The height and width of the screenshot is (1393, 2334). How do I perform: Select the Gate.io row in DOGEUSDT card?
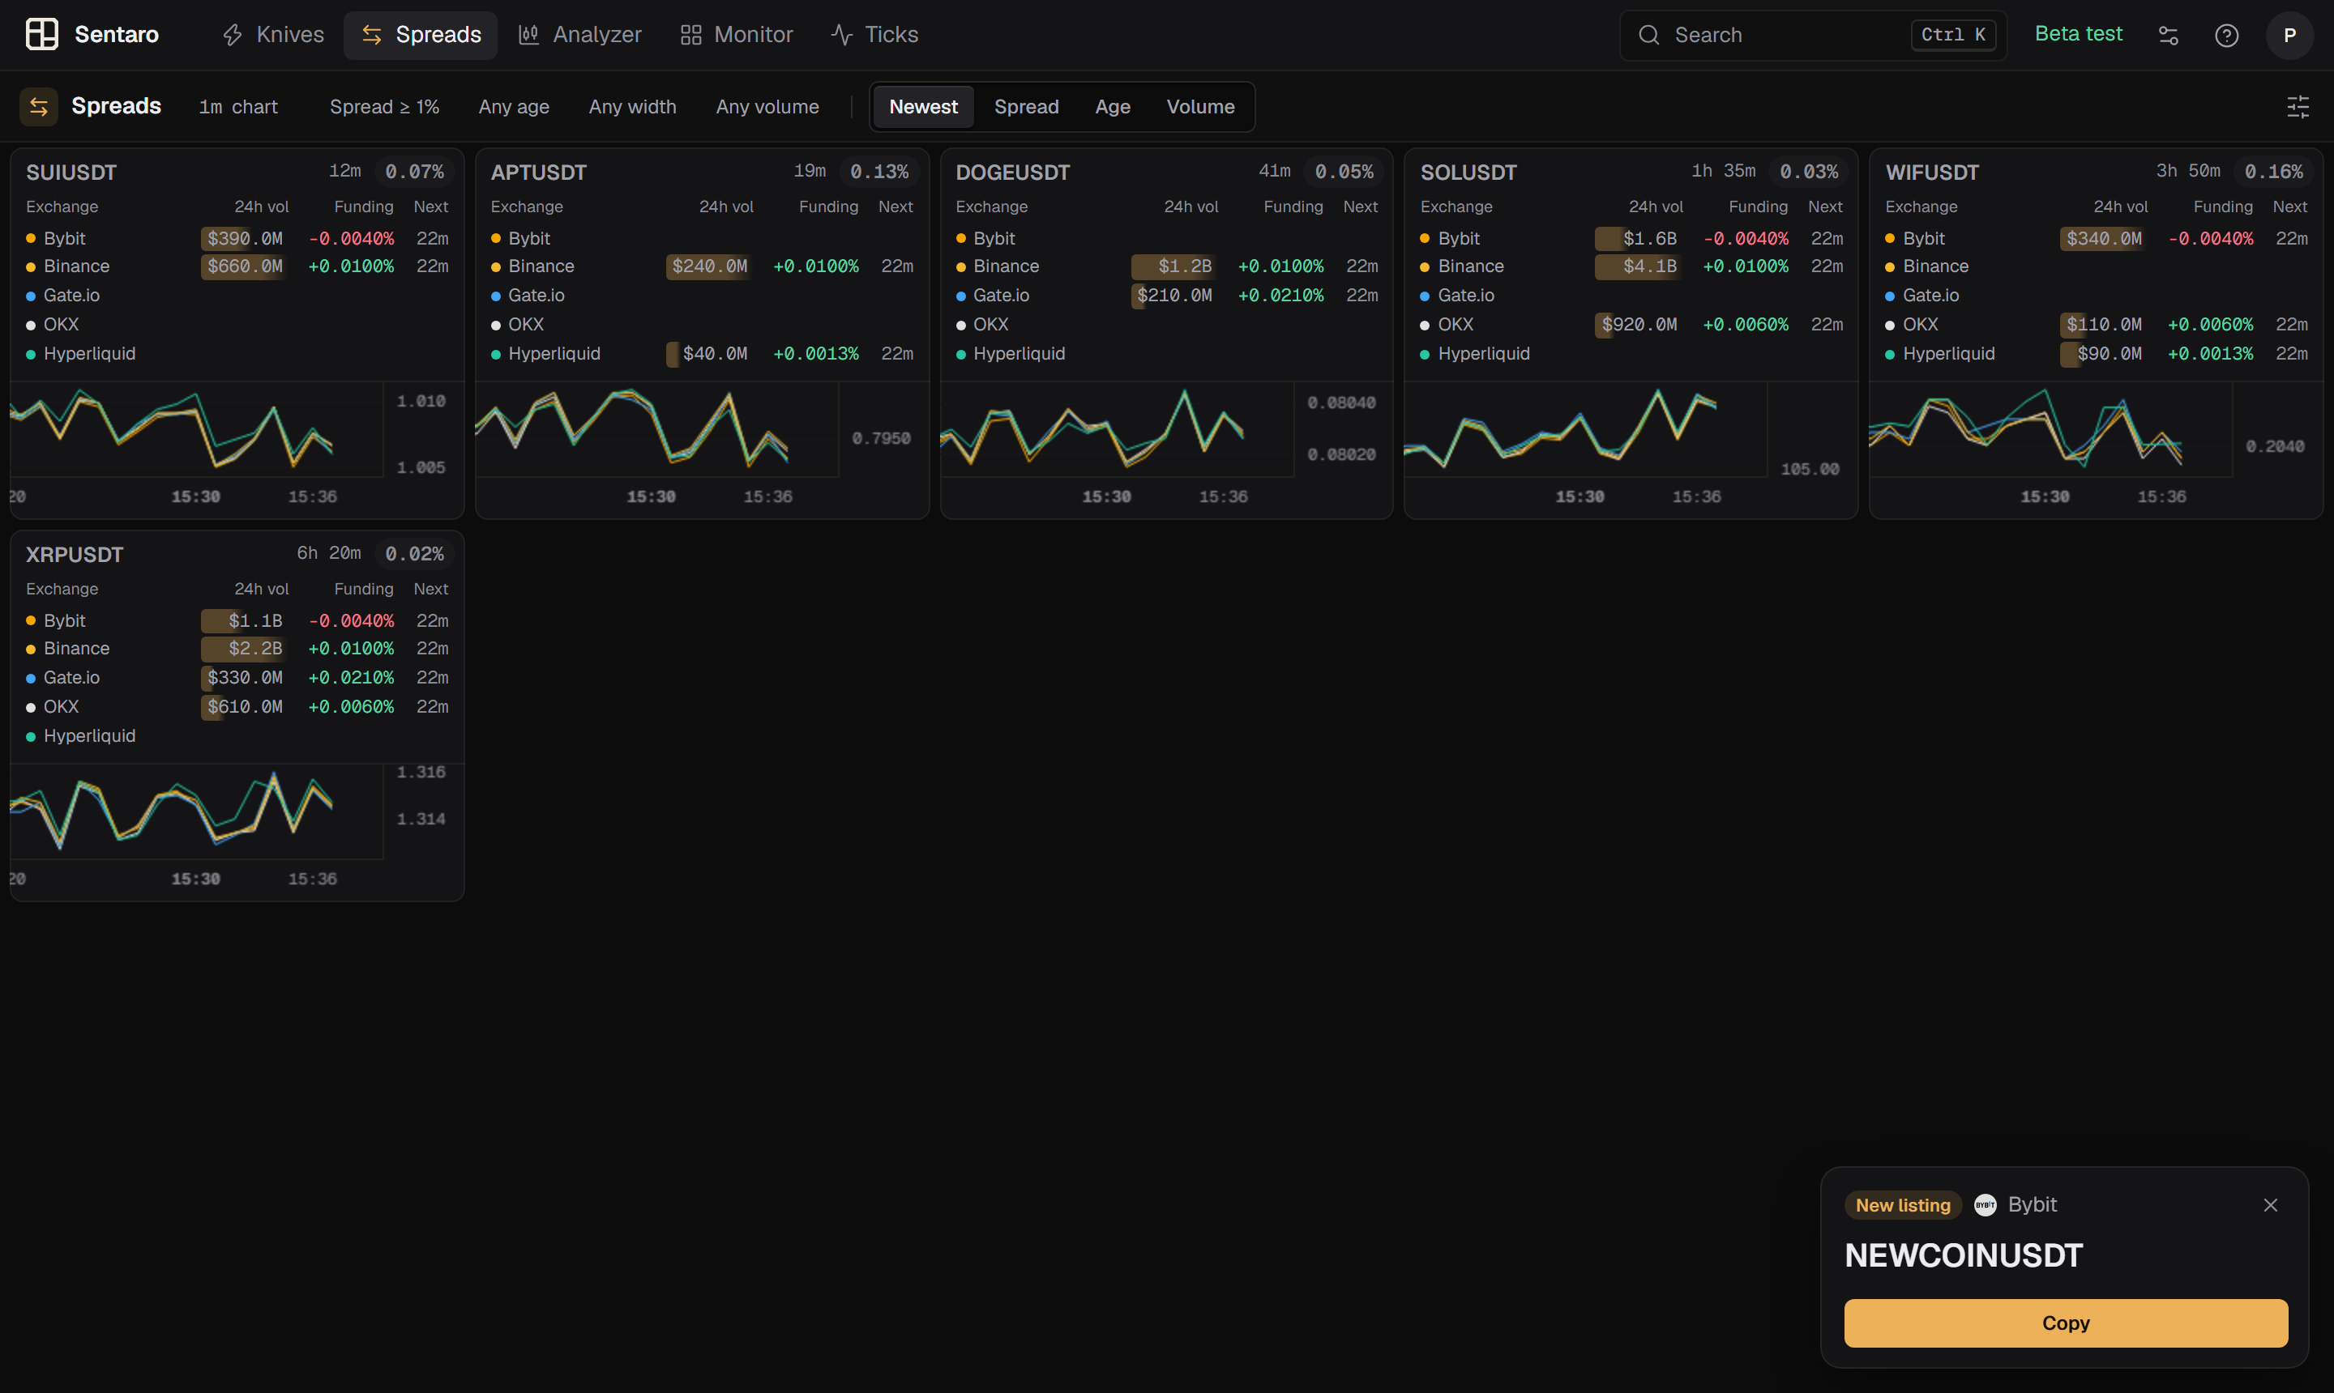1166,296
